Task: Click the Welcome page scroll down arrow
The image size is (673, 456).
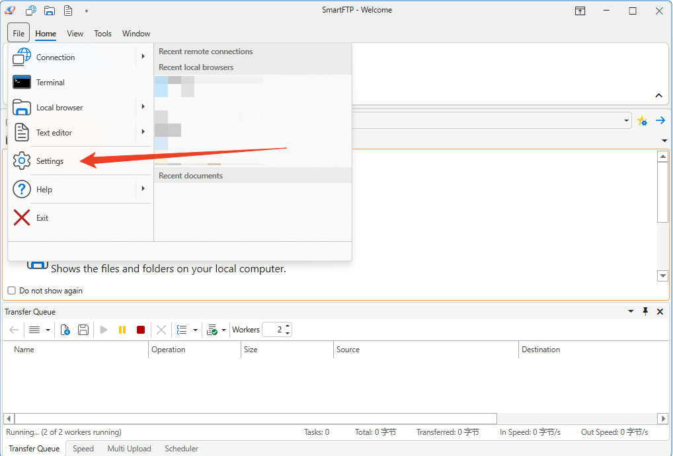Action: click(662, 276)
